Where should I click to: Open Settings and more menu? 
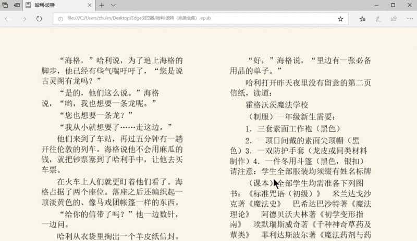point(410,19)
